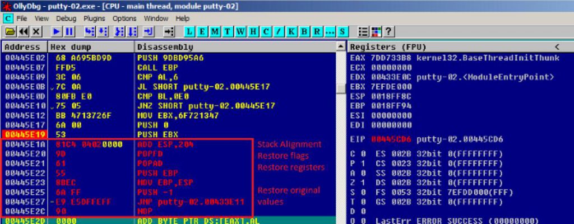Select the CMP AL,6 instruction row
The width and height of the screenshot is (574, 224).
pyautogui.click(x=169, y=77)
